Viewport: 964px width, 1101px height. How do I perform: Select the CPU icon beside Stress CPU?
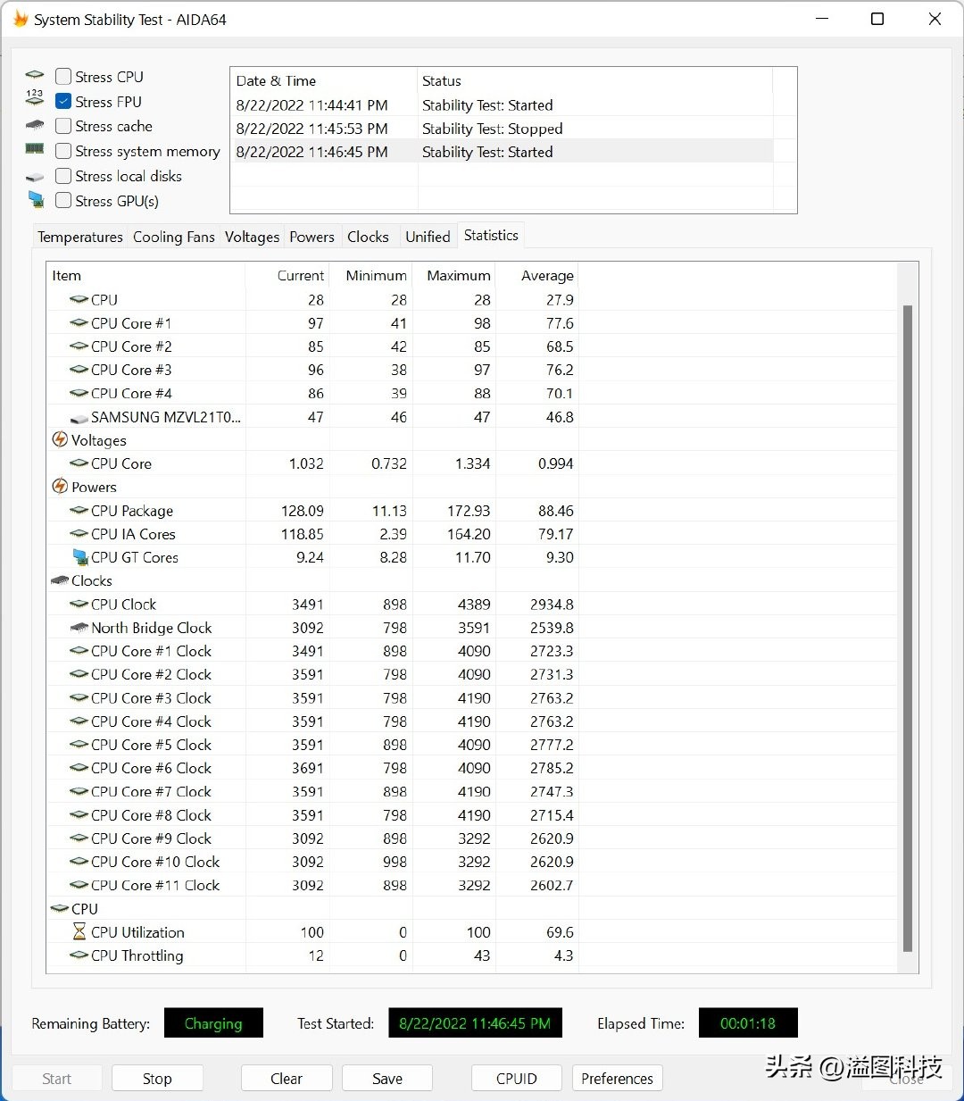coord(34,75)
